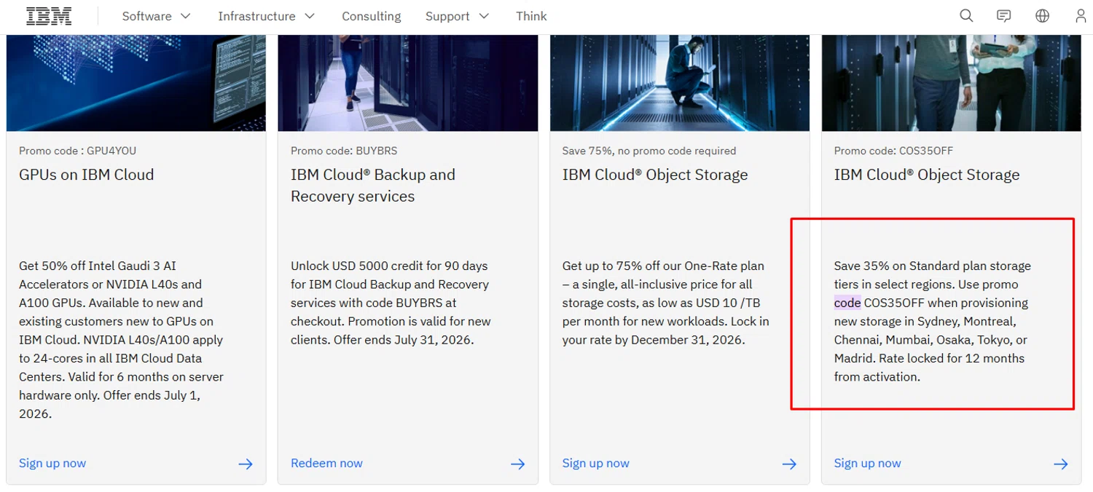Click Sign up now in Save 75% card
1093x492 pixels.
(x=595, y=463)
